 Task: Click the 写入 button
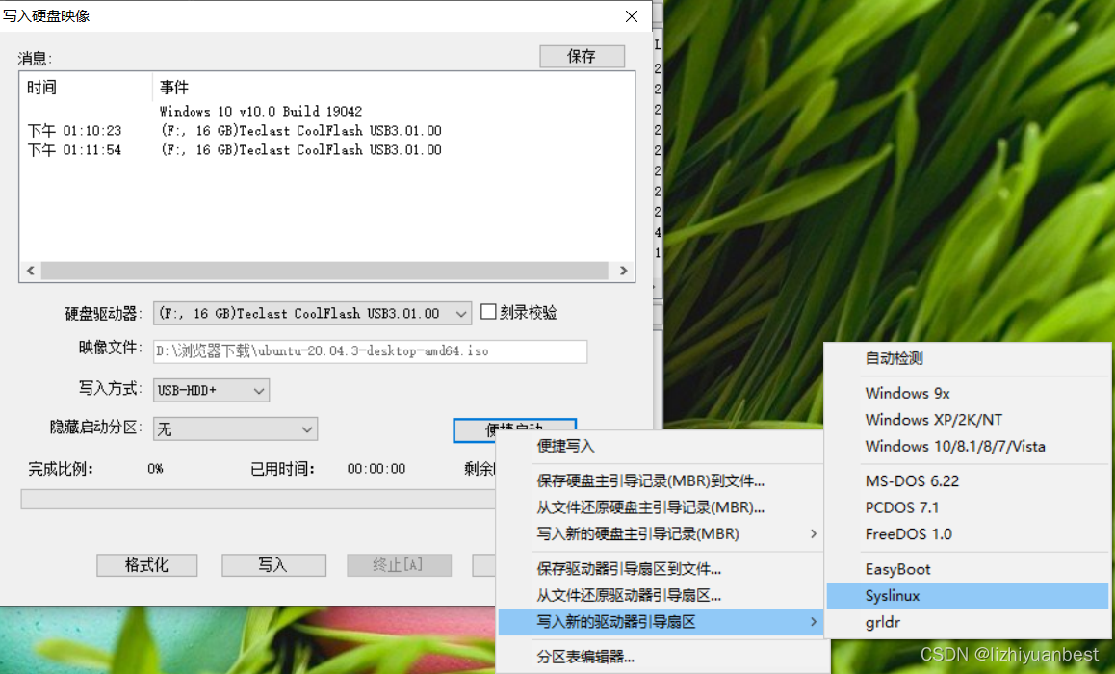273,565
